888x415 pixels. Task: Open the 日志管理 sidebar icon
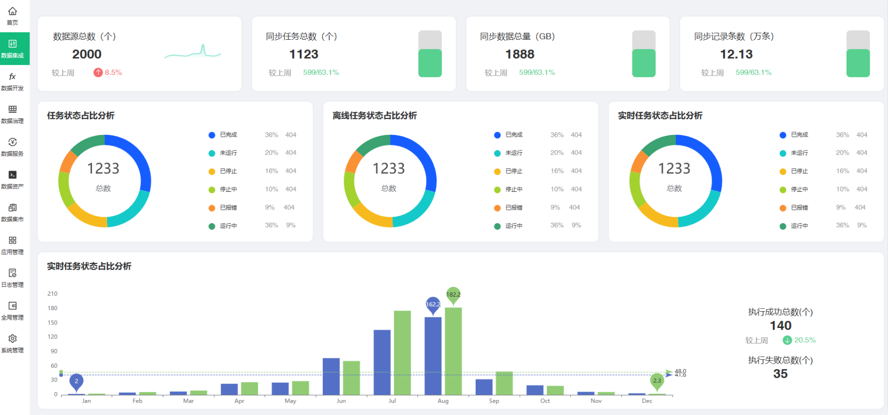[x=12, y=273]
